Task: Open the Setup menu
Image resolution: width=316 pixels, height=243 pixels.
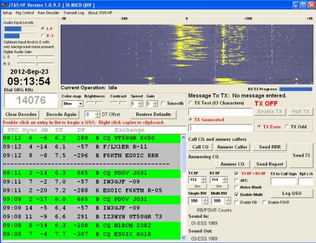Action: (7, 13)
